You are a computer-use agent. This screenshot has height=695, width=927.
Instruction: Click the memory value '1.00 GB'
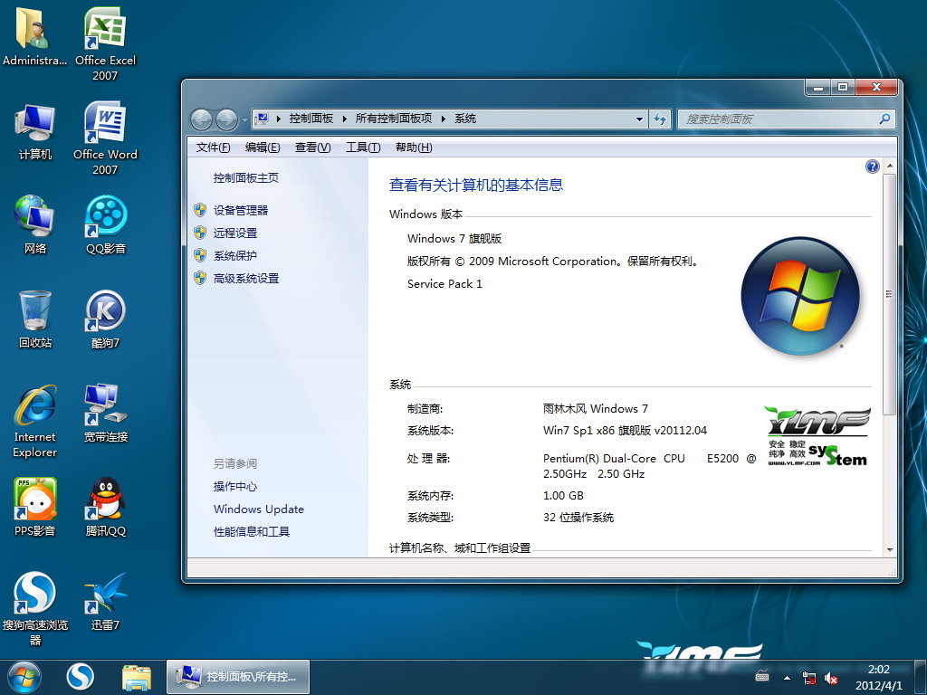point(563,495)
